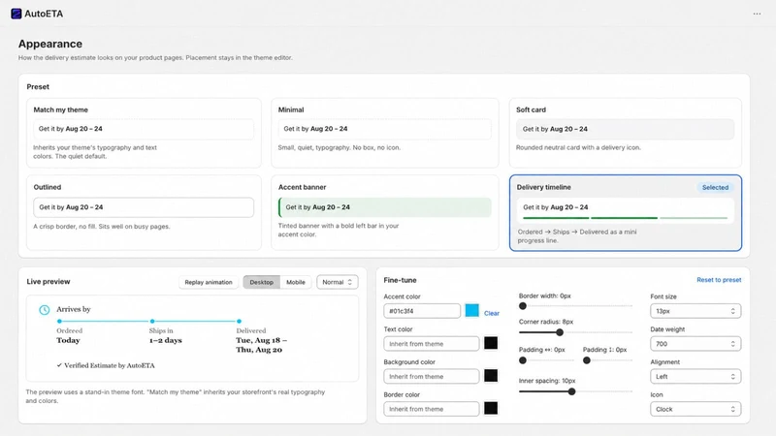Click the horizontal Padding slider handle

click(523, 360)
